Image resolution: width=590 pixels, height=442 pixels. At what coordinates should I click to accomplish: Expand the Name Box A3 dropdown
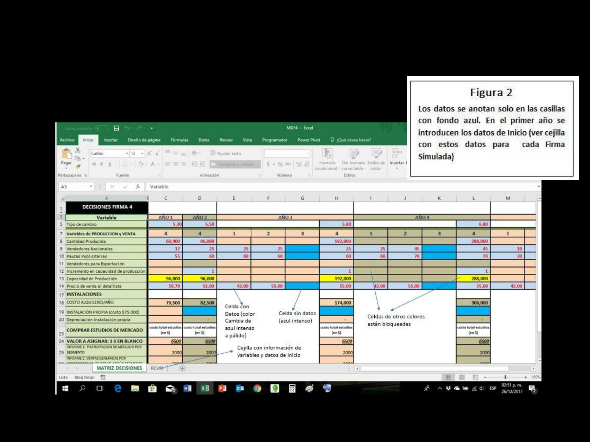click(91, 187)
